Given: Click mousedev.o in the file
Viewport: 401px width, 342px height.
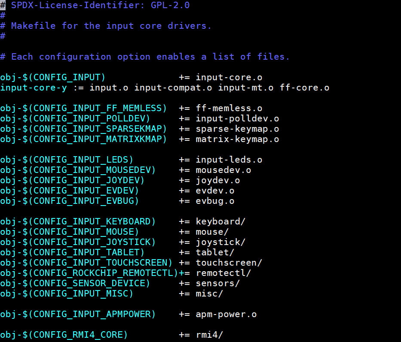Looking at the screenshot, I should point(223,170).
